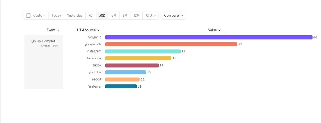Select the Yesterday date range

click(75, 16)
